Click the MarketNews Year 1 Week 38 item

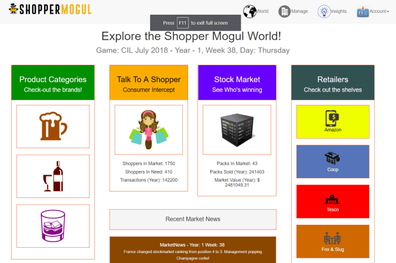193,250
